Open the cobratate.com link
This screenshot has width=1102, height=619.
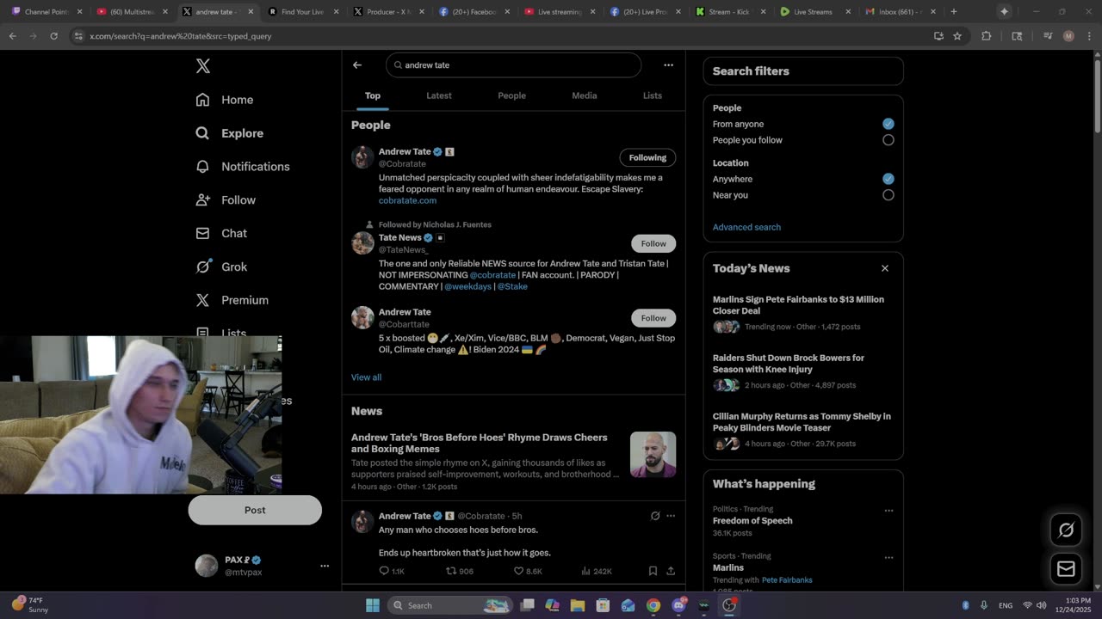(x=407, y=200)
